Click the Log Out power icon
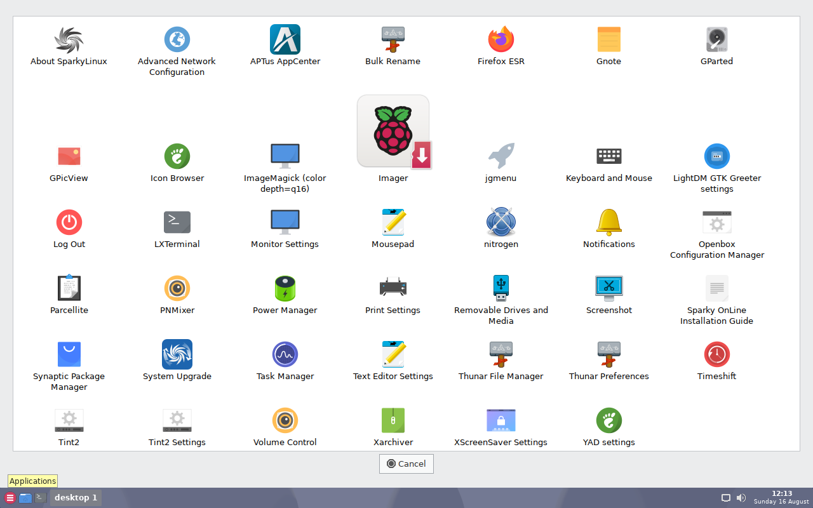 69,222
